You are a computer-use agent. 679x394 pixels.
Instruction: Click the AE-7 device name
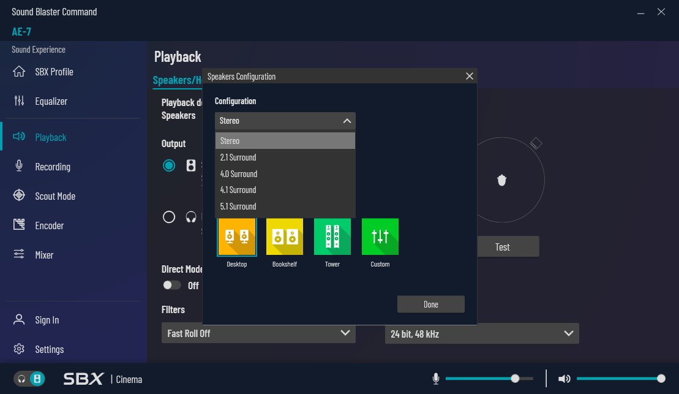[x=21, y=31]
